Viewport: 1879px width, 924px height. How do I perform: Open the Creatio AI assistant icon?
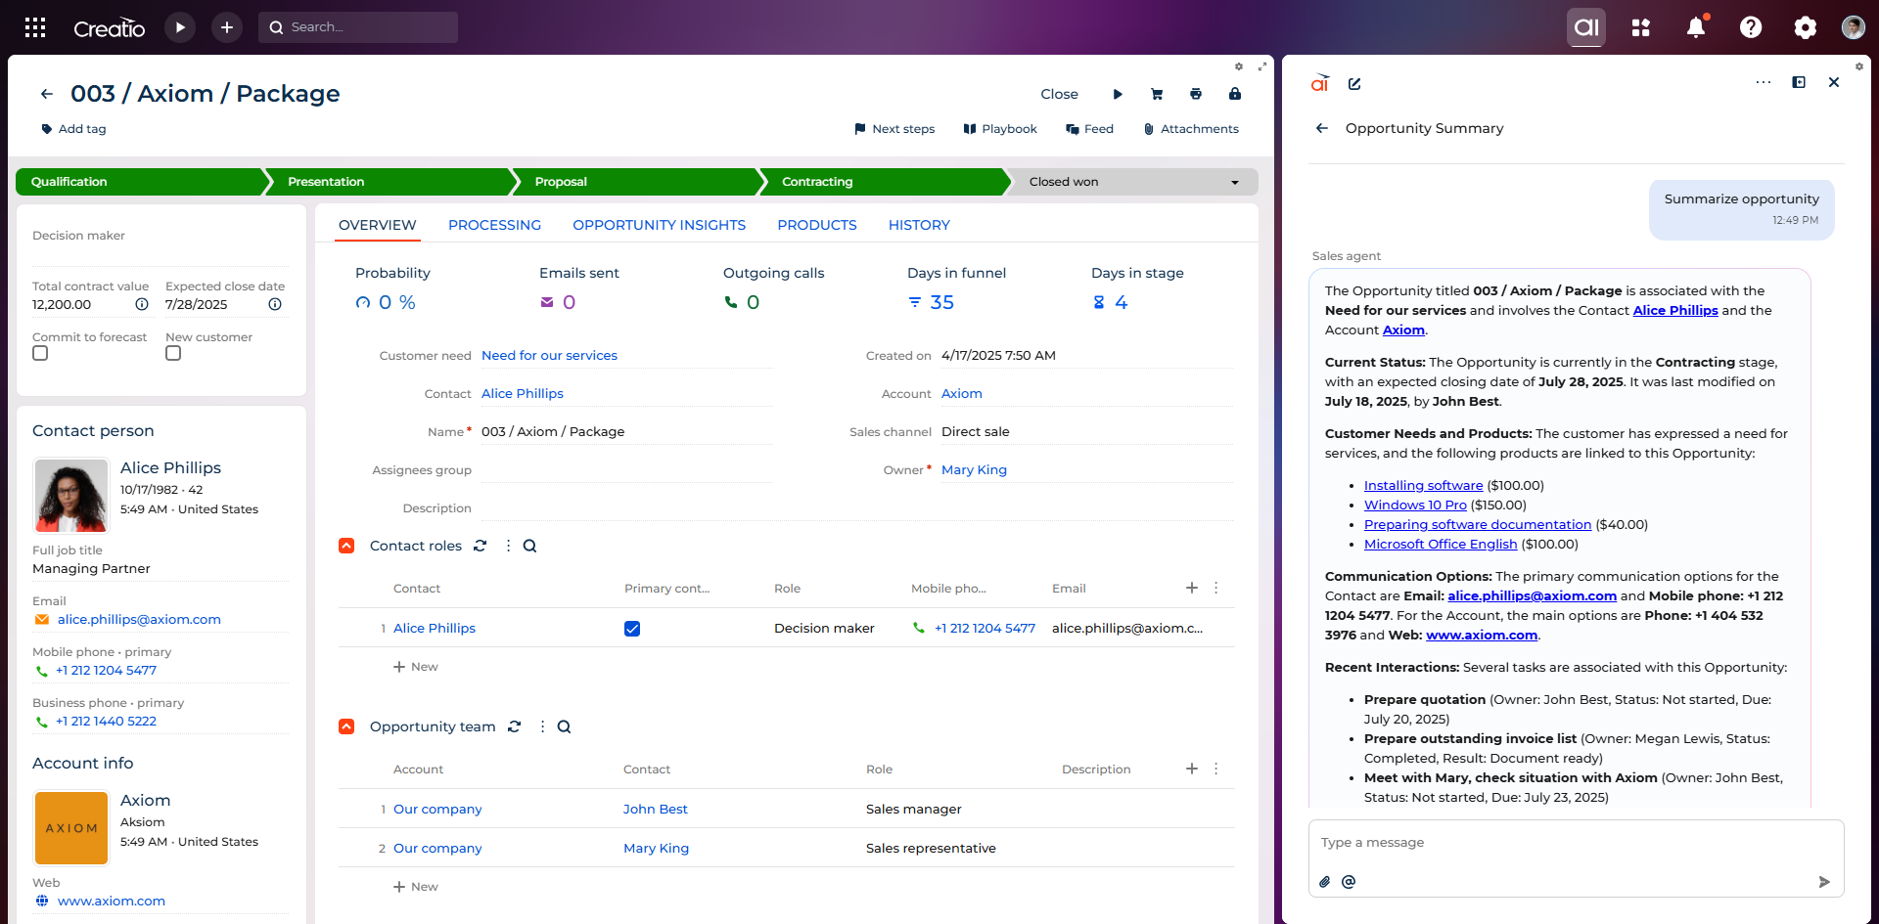click(1586, 27)
